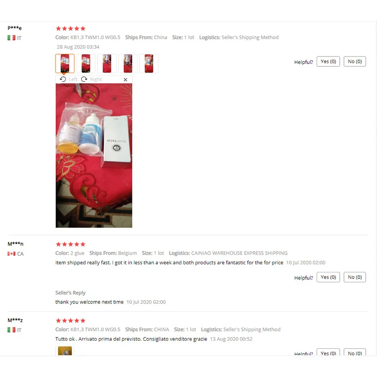View the third review photo thumbnail

107,64
